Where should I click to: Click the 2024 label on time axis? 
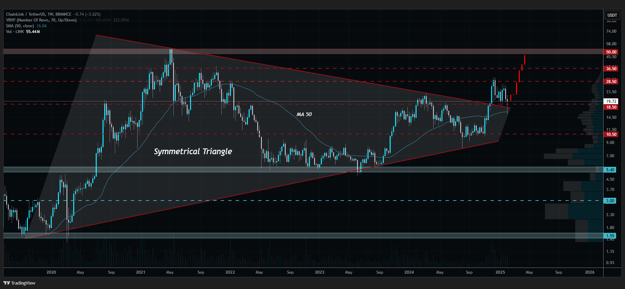point(409,272)
